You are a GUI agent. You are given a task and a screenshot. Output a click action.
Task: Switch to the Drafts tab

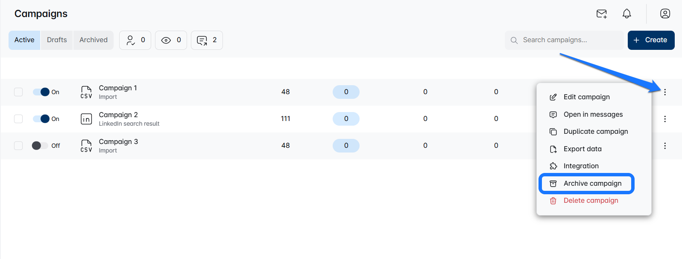tap(57, 40)
